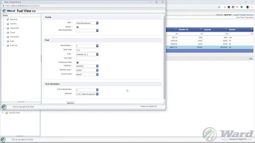
Task: Open the Chrome profile avatar
Action: coord(248,7)
